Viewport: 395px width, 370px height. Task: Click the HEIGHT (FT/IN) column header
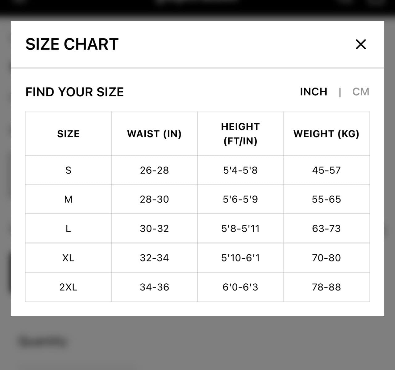(x=240, y=134)
